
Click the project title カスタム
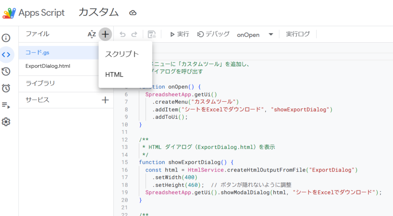(99, 12)
